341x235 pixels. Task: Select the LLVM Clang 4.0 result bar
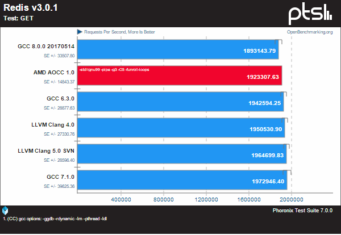tap(181, 128)
